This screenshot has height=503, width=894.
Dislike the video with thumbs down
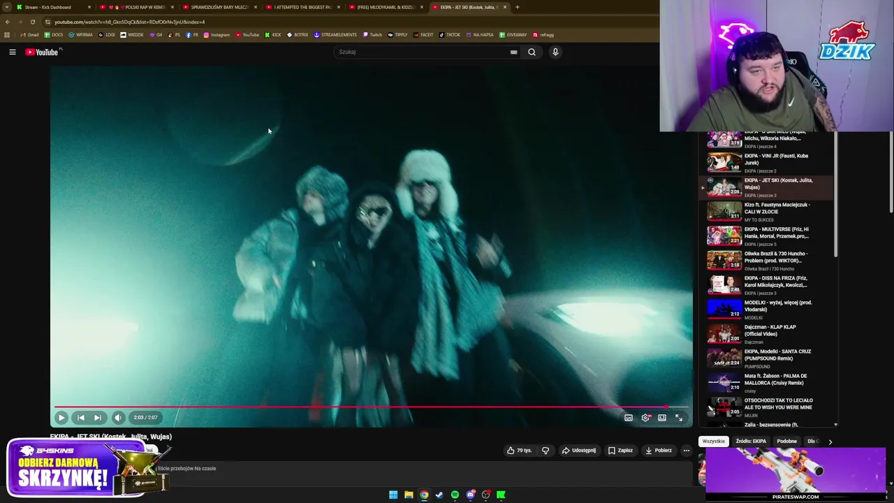point(545,451)
